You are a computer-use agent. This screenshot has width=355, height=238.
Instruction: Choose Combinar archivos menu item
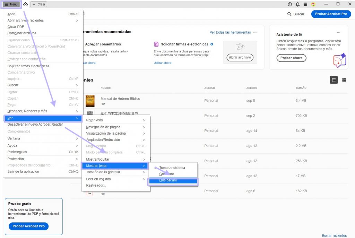(43, 33)
